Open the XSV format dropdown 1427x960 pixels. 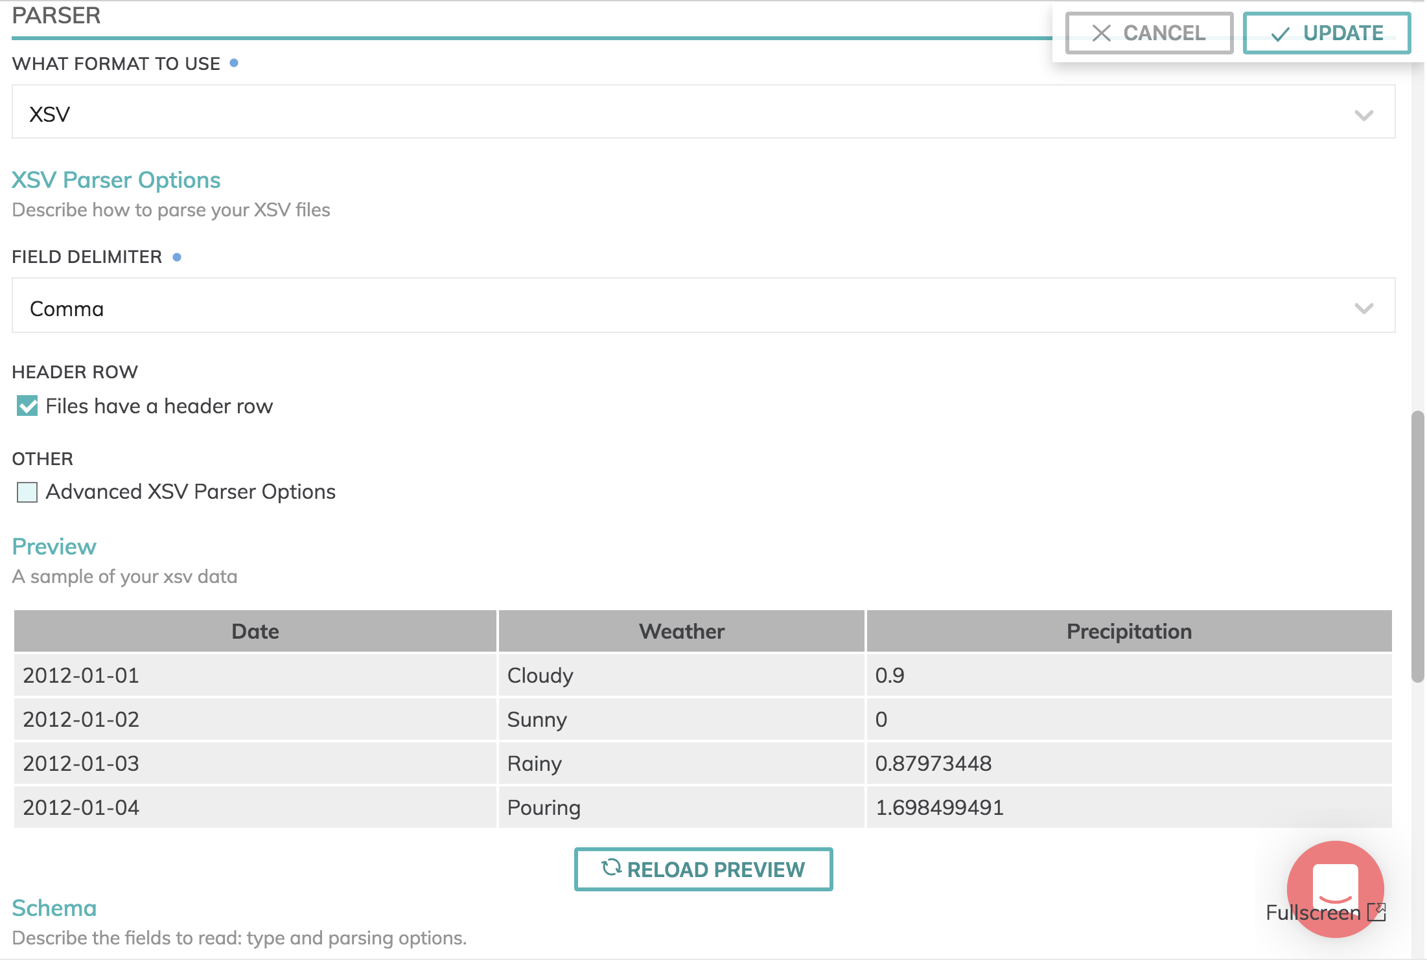(702, 112)
